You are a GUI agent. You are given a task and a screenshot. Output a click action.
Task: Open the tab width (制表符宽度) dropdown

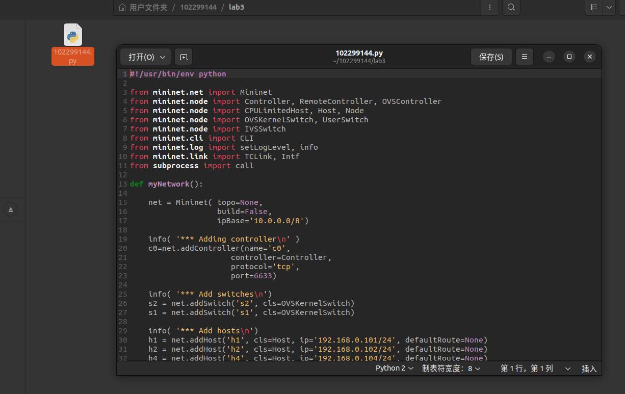coord(451,368)
